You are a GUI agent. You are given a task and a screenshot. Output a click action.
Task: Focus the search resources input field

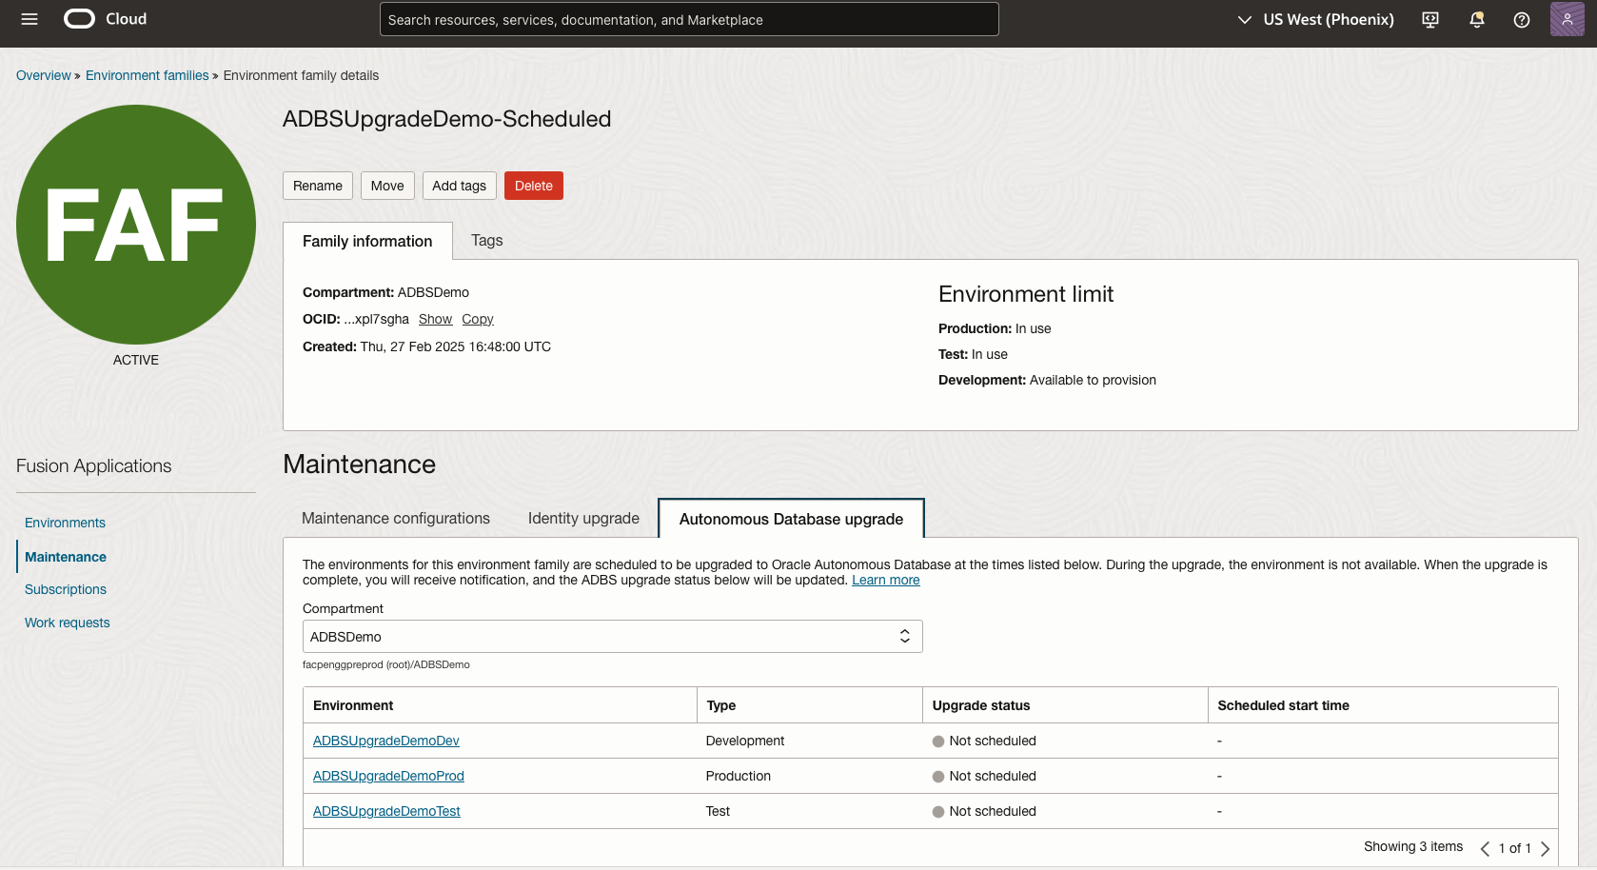tap(689, 19)
